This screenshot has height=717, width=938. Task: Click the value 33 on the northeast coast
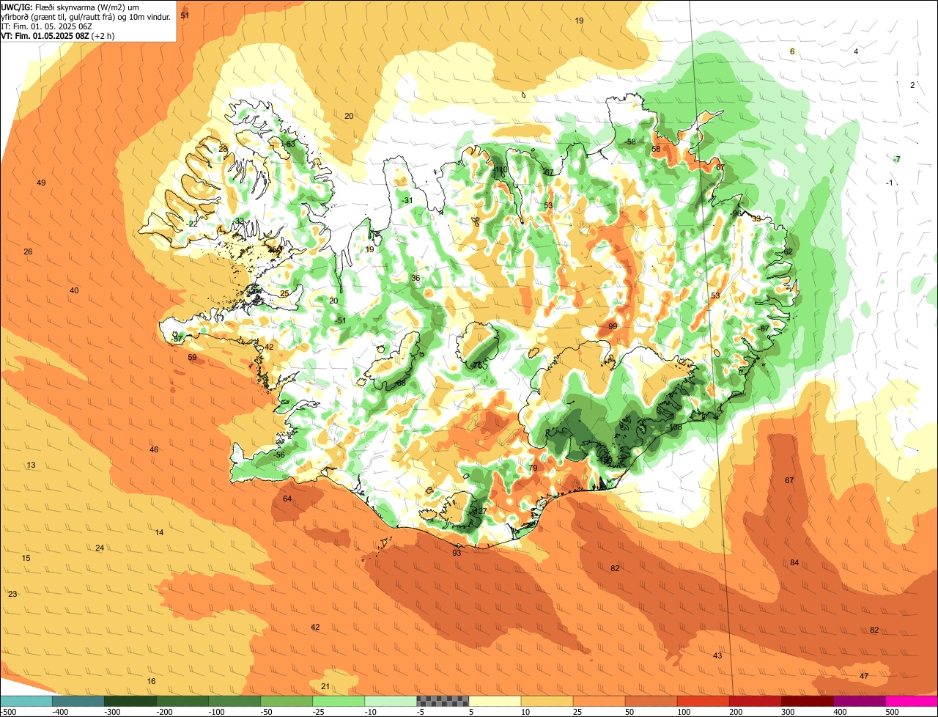tap(756, 218)
